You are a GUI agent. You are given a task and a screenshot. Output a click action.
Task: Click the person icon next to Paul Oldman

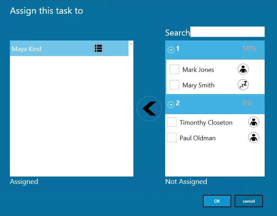coord(254,137)
